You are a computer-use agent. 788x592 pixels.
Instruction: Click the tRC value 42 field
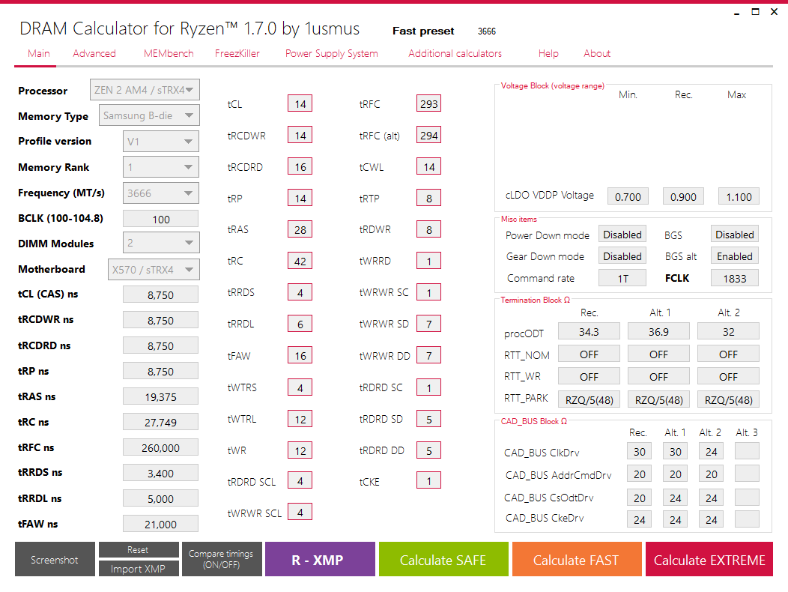pos(300,261)
